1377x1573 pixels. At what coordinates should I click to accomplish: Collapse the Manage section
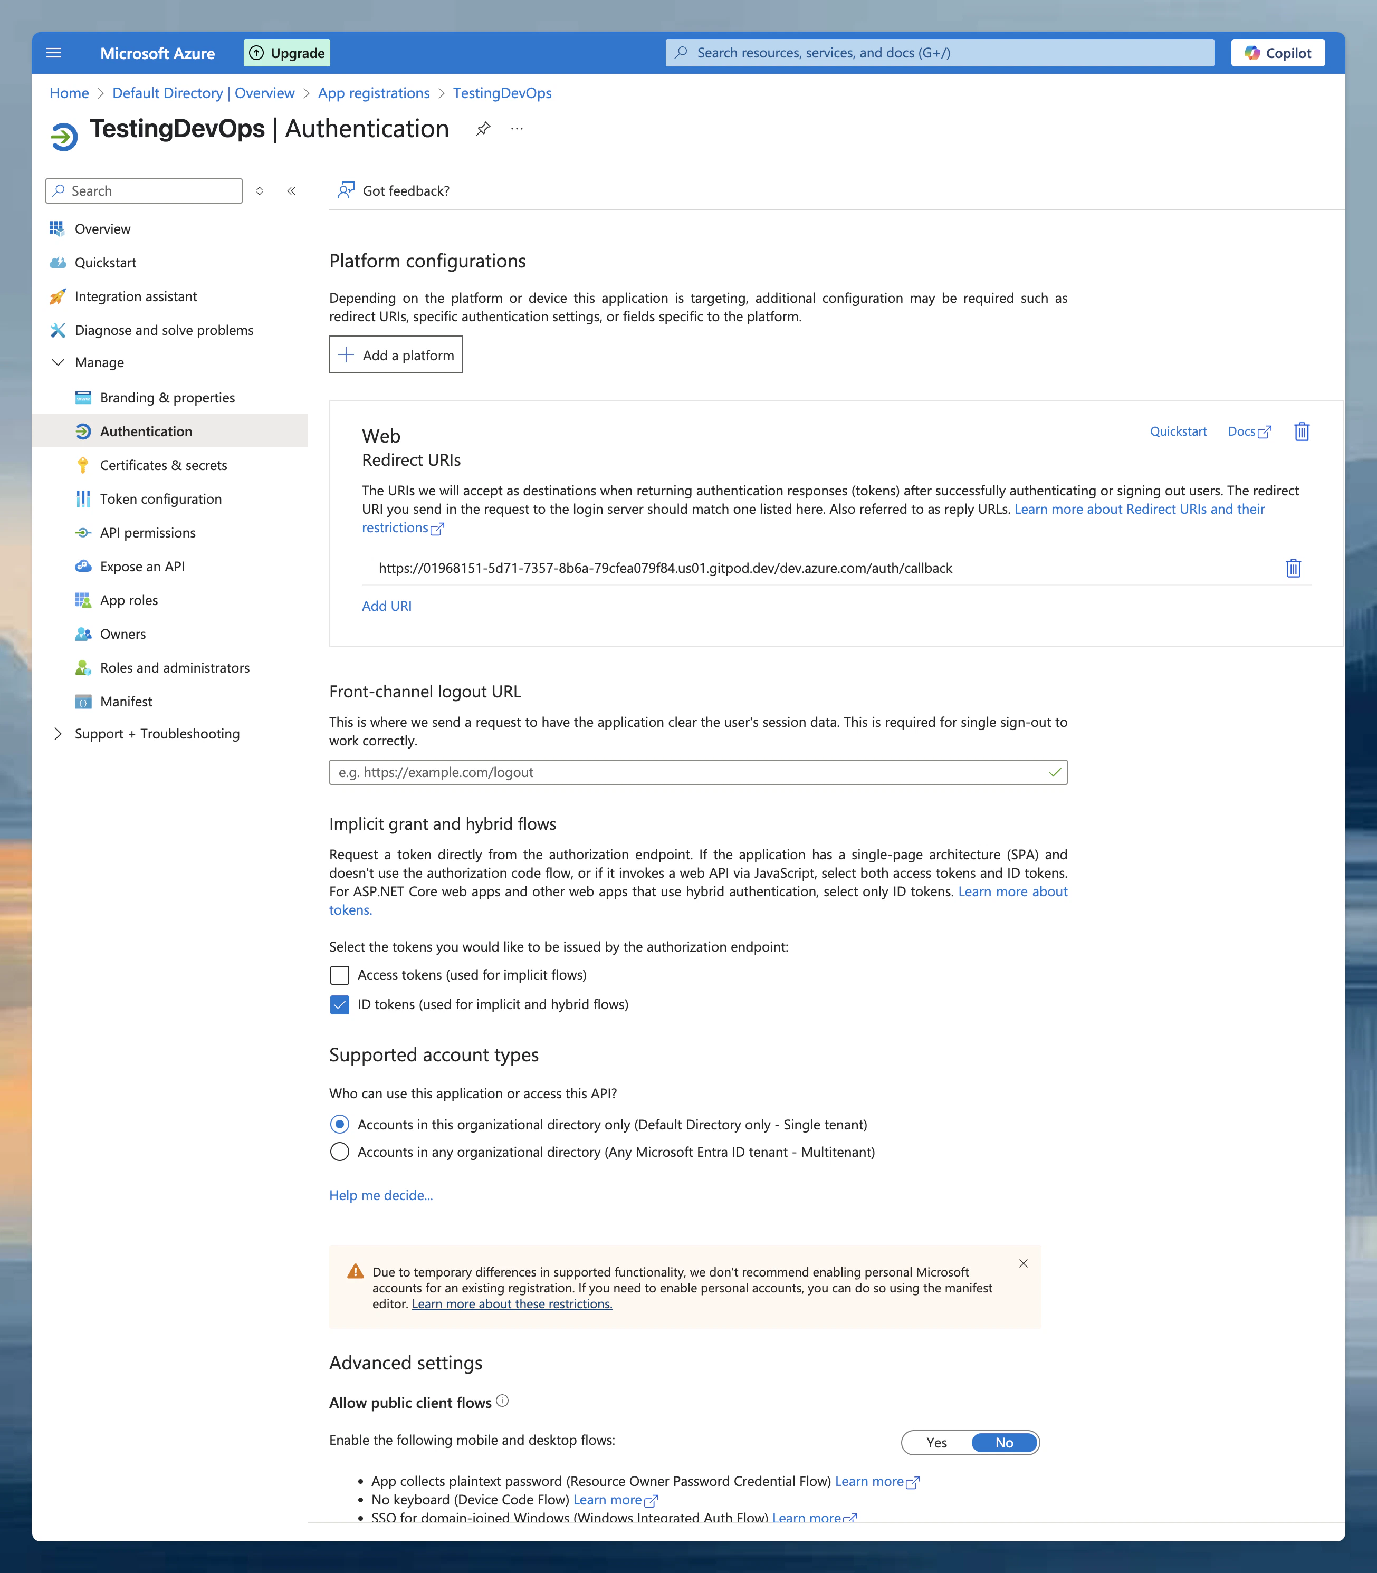[59, 362]
